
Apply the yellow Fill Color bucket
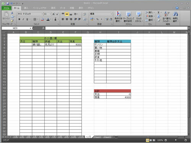coord(42,19)
